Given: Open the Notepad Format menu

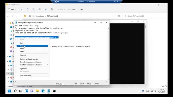Looking at the screenshot, I should 26,26.
